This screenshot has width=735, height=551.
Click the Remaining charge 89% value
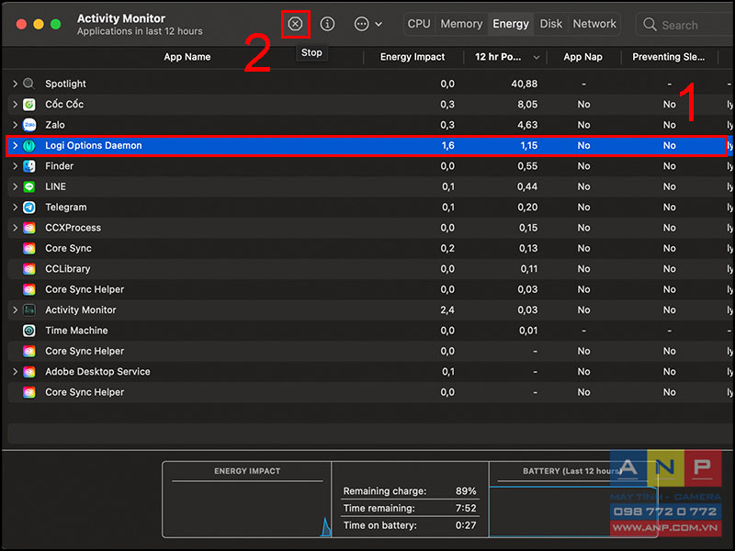pyautogui.click(x=466, y=491)
